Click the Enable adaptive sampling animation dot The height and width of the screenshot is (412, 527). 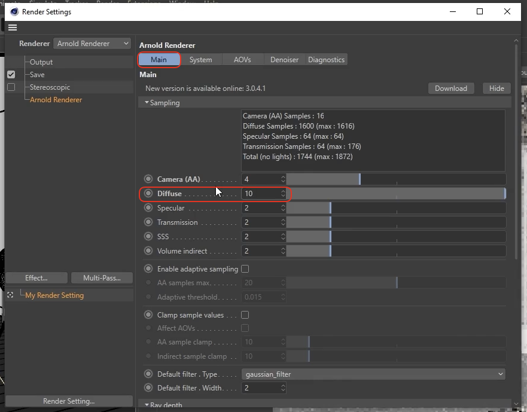(x=148, y=268)
